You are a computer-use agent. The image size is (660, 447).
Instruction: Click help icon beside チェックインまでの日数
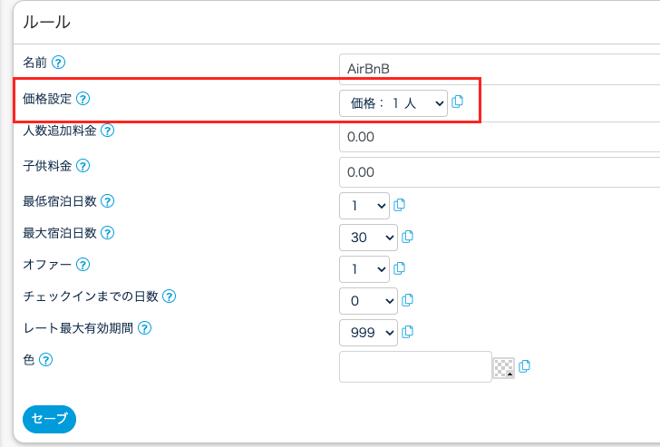click(169, 296)
